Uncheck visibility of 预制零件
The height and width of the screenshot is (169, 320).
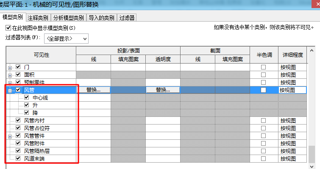[18, 82]
